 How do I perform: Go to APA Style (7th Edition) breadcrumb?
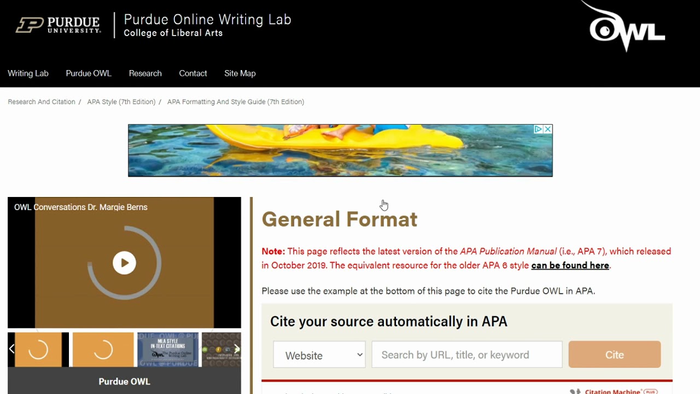[x=121, y=102]
